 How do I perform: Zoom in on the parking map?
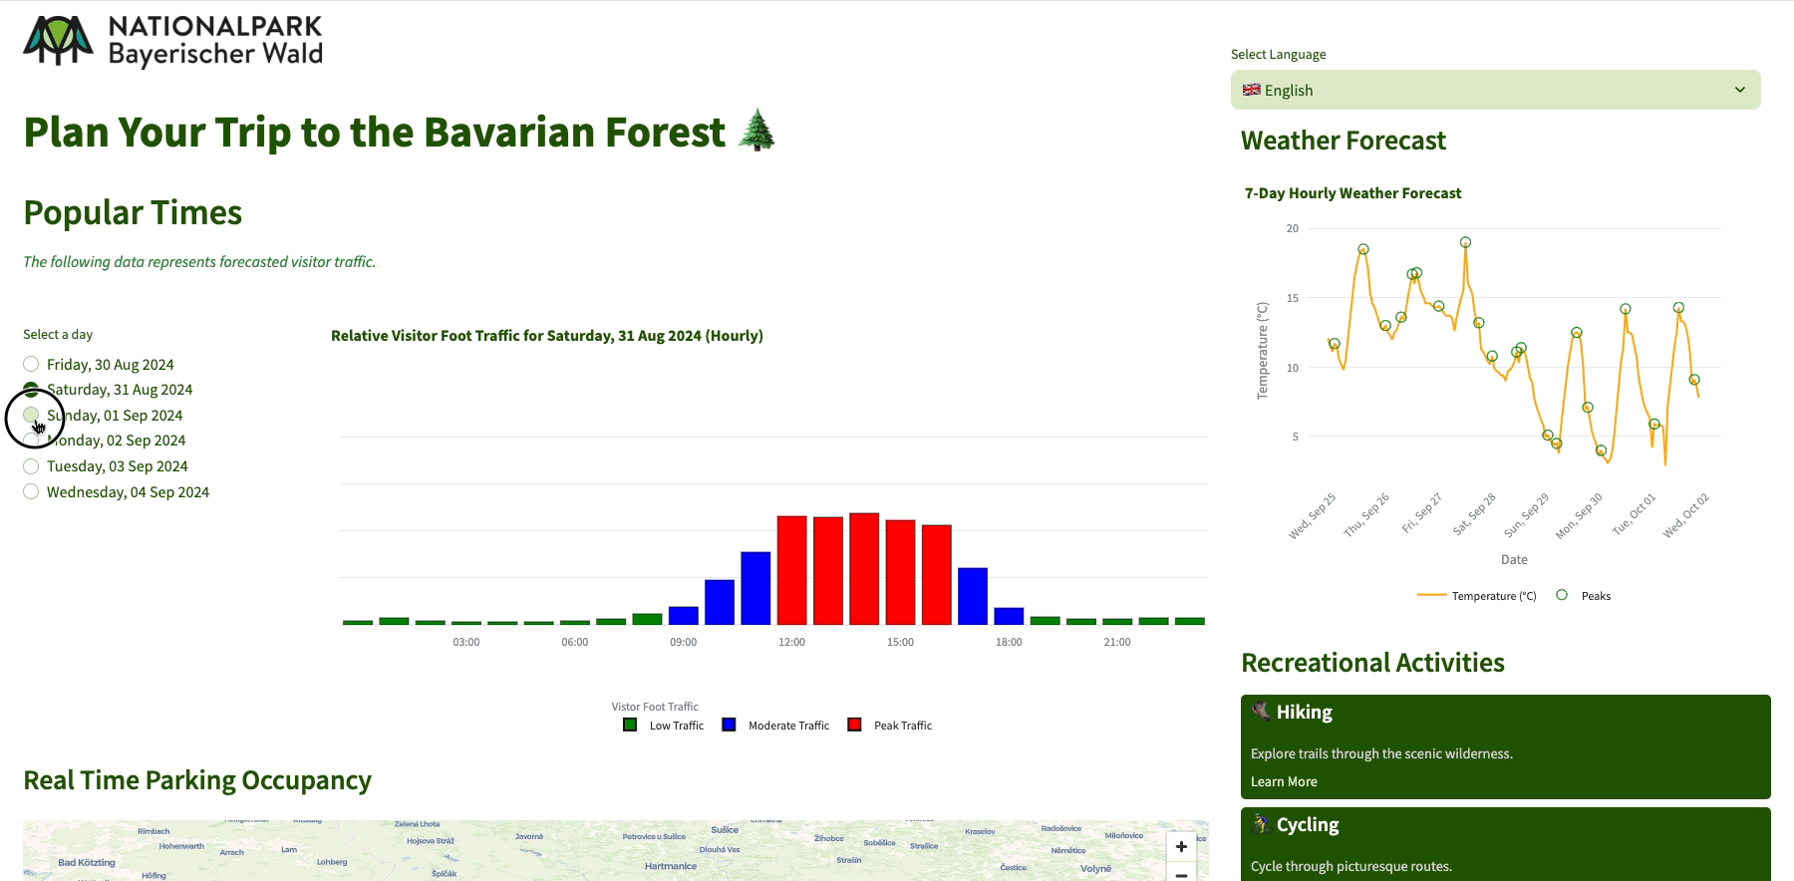click(x=1181, y=846)
